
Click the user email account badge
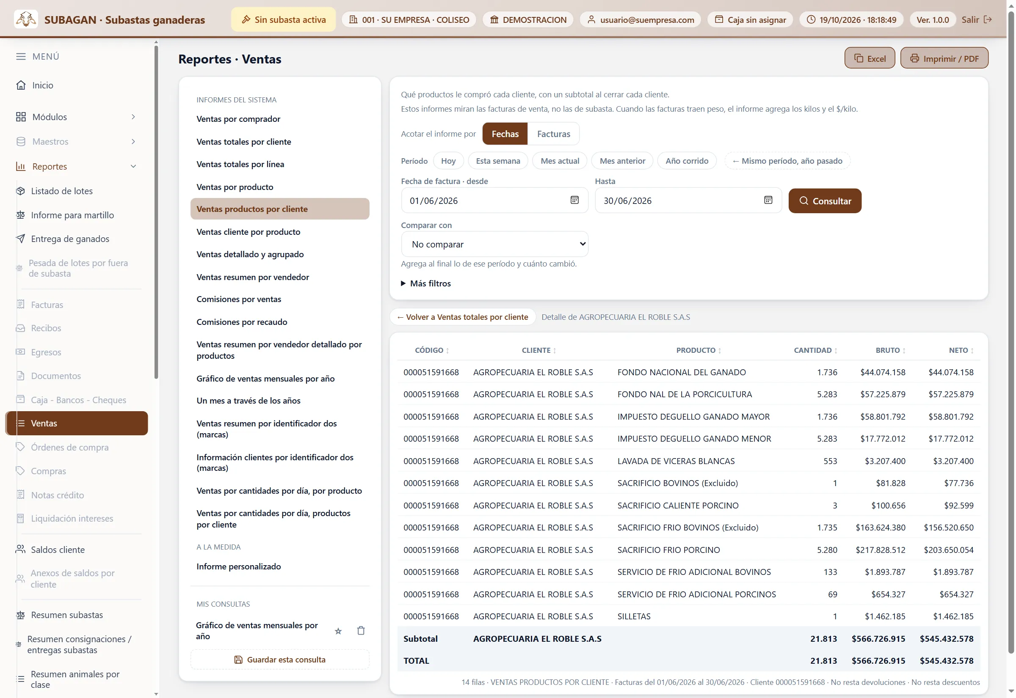[x=640, y=20]
